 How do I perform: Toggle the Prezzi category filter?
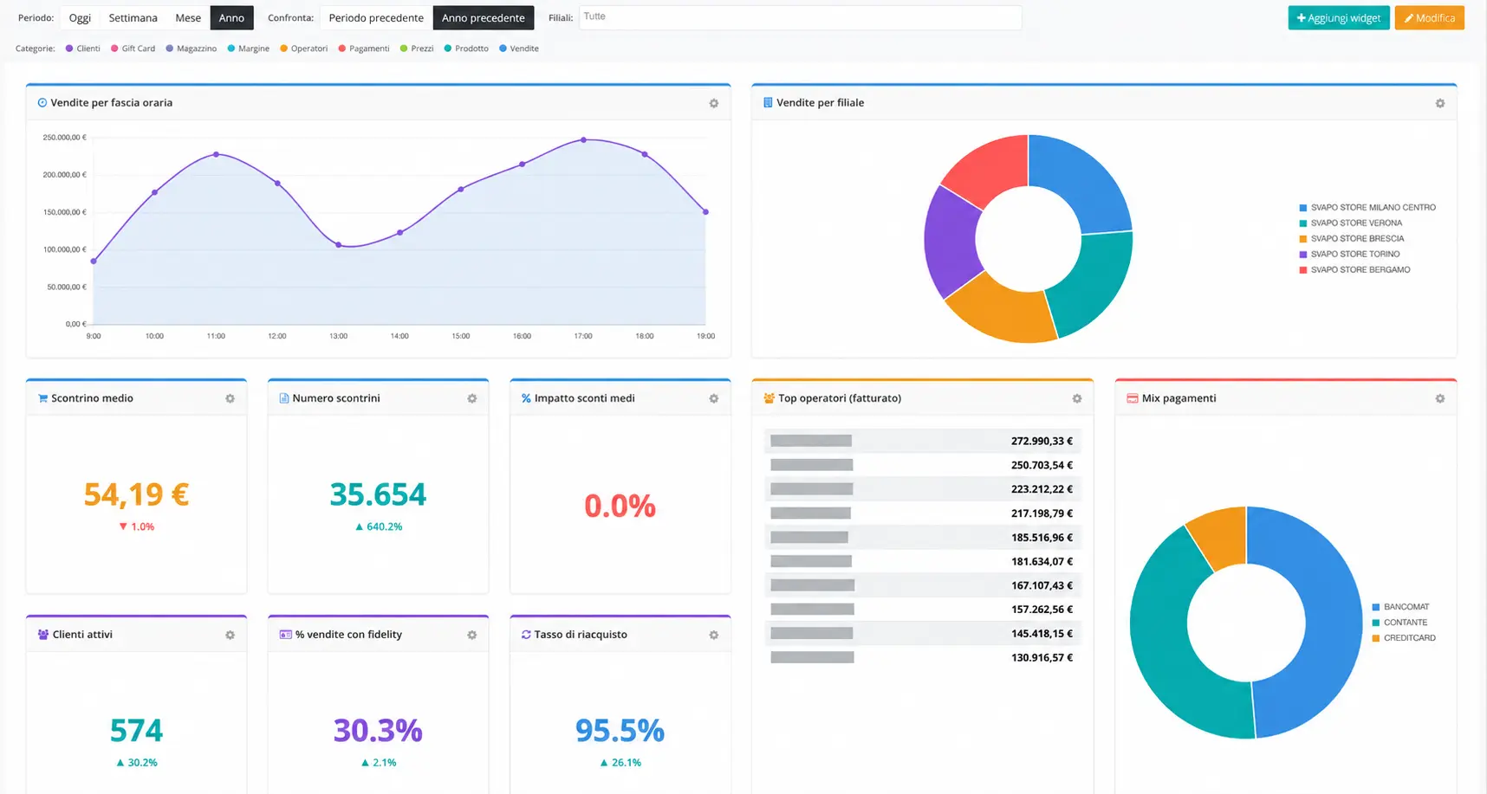417,48
